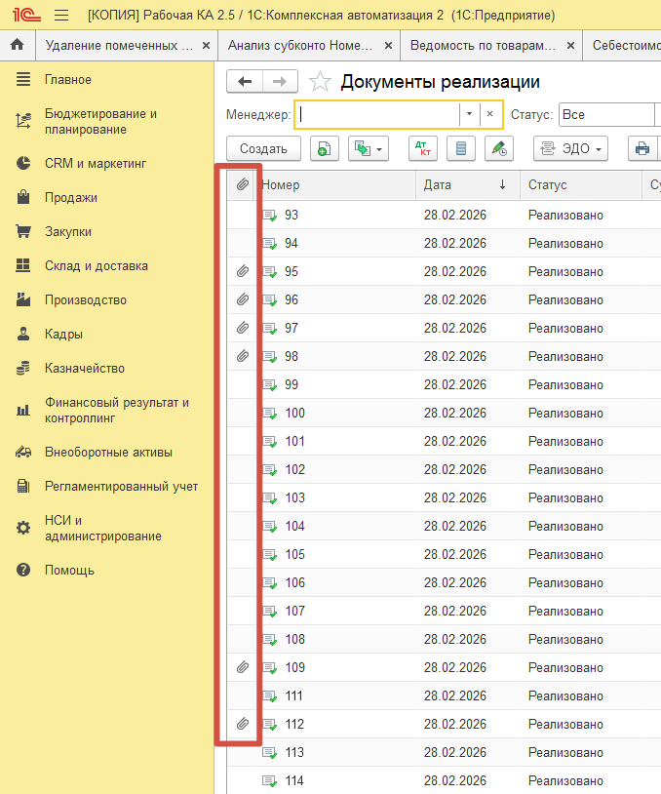The width and height of the screenshot is (661, 794).
Task: Go to the home start page tab
Action: [x=18, y=45]
